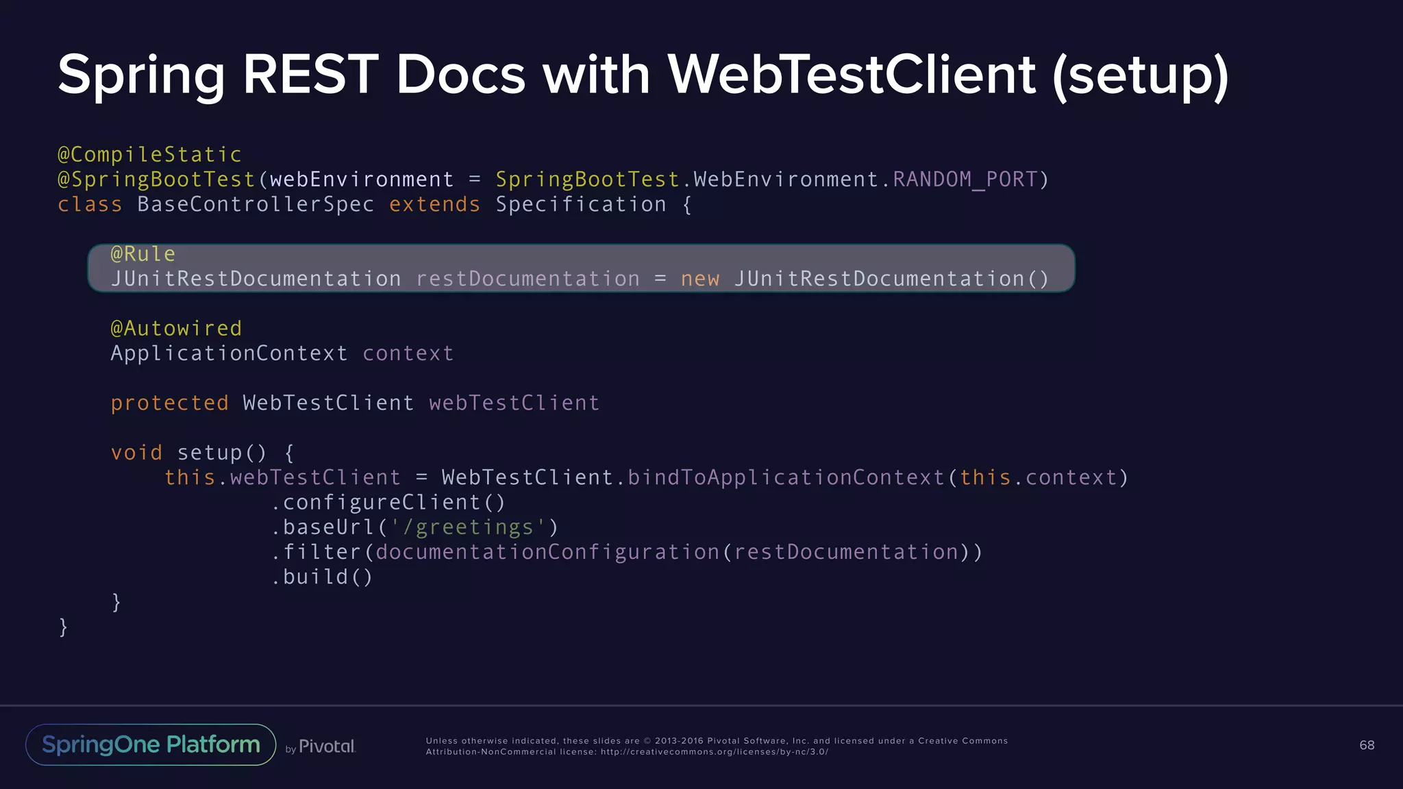Click the SpringOne Platform logo badge
Screen dimensions: 1403x789
click(x=151, y=744)
